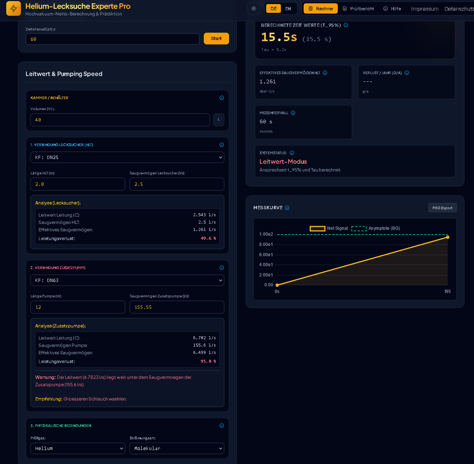Start the measurement with the Start button
Viewport: 474px width, 464px height.
[216, 39]
